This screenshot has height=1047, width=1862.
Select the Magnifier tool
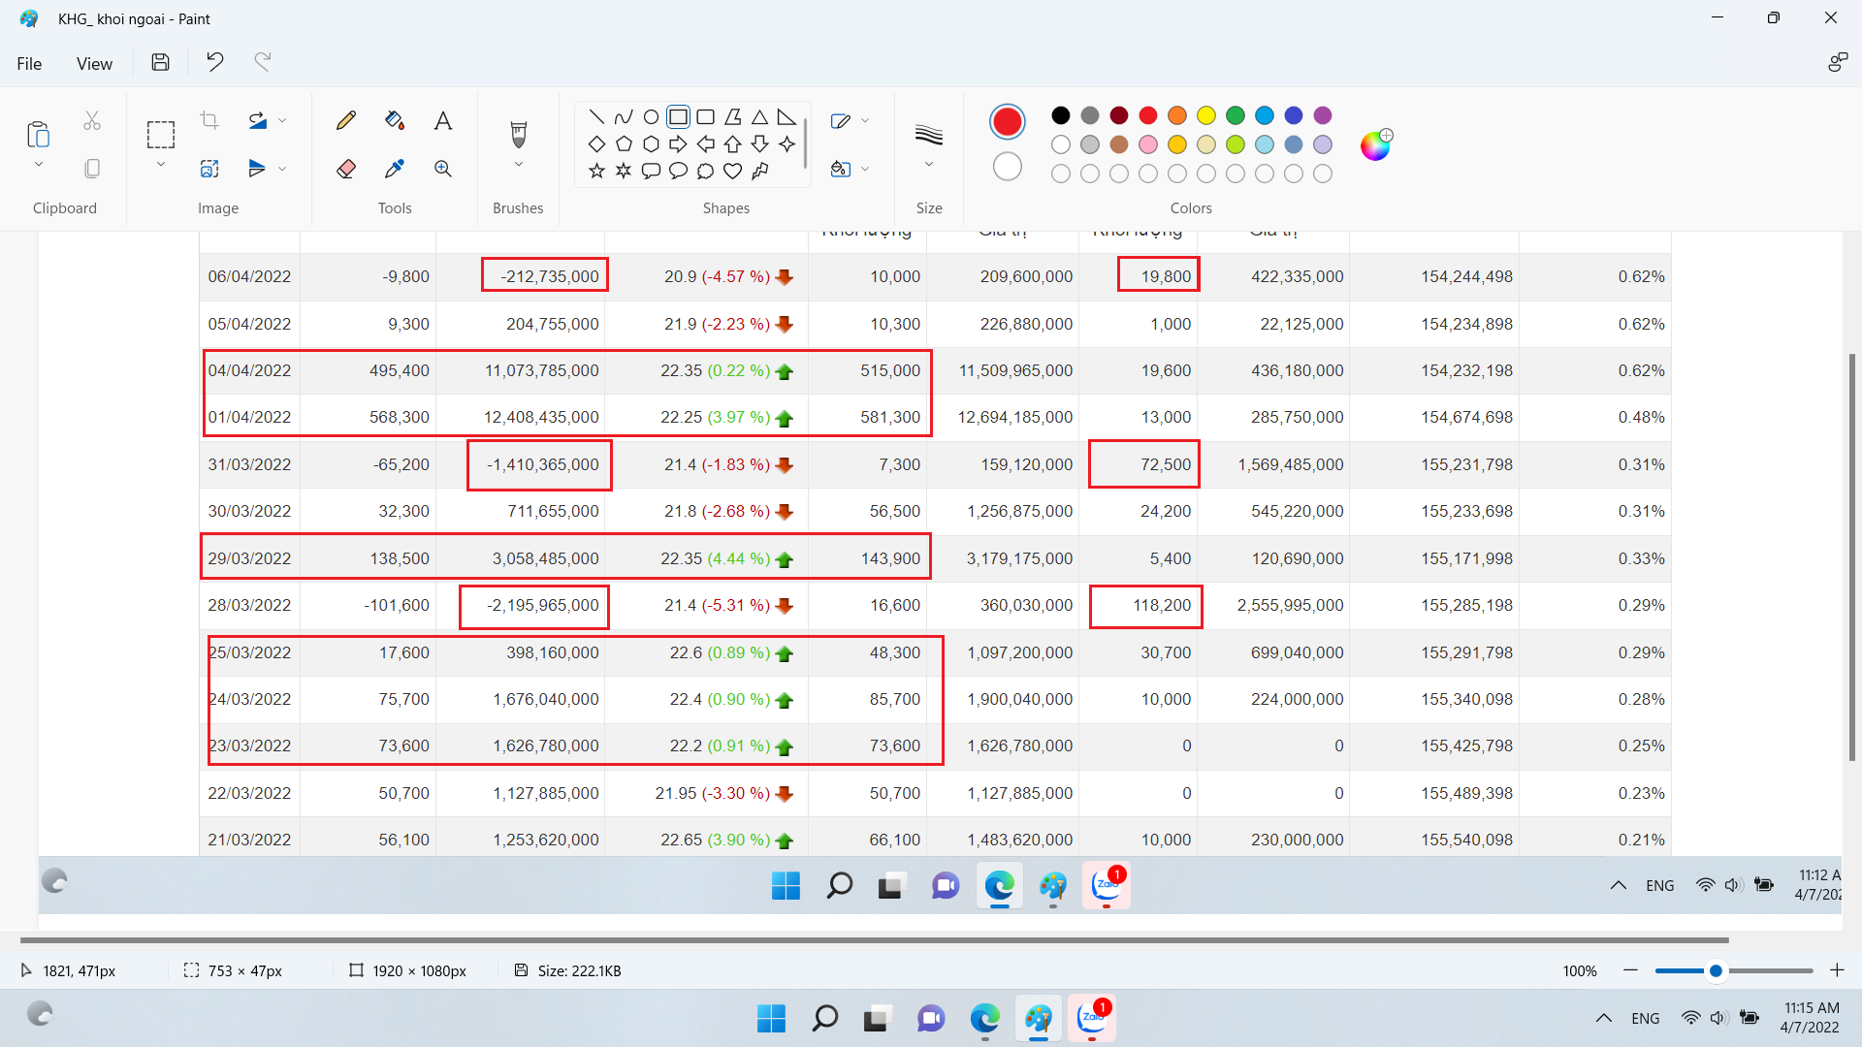tap(443, 169)
